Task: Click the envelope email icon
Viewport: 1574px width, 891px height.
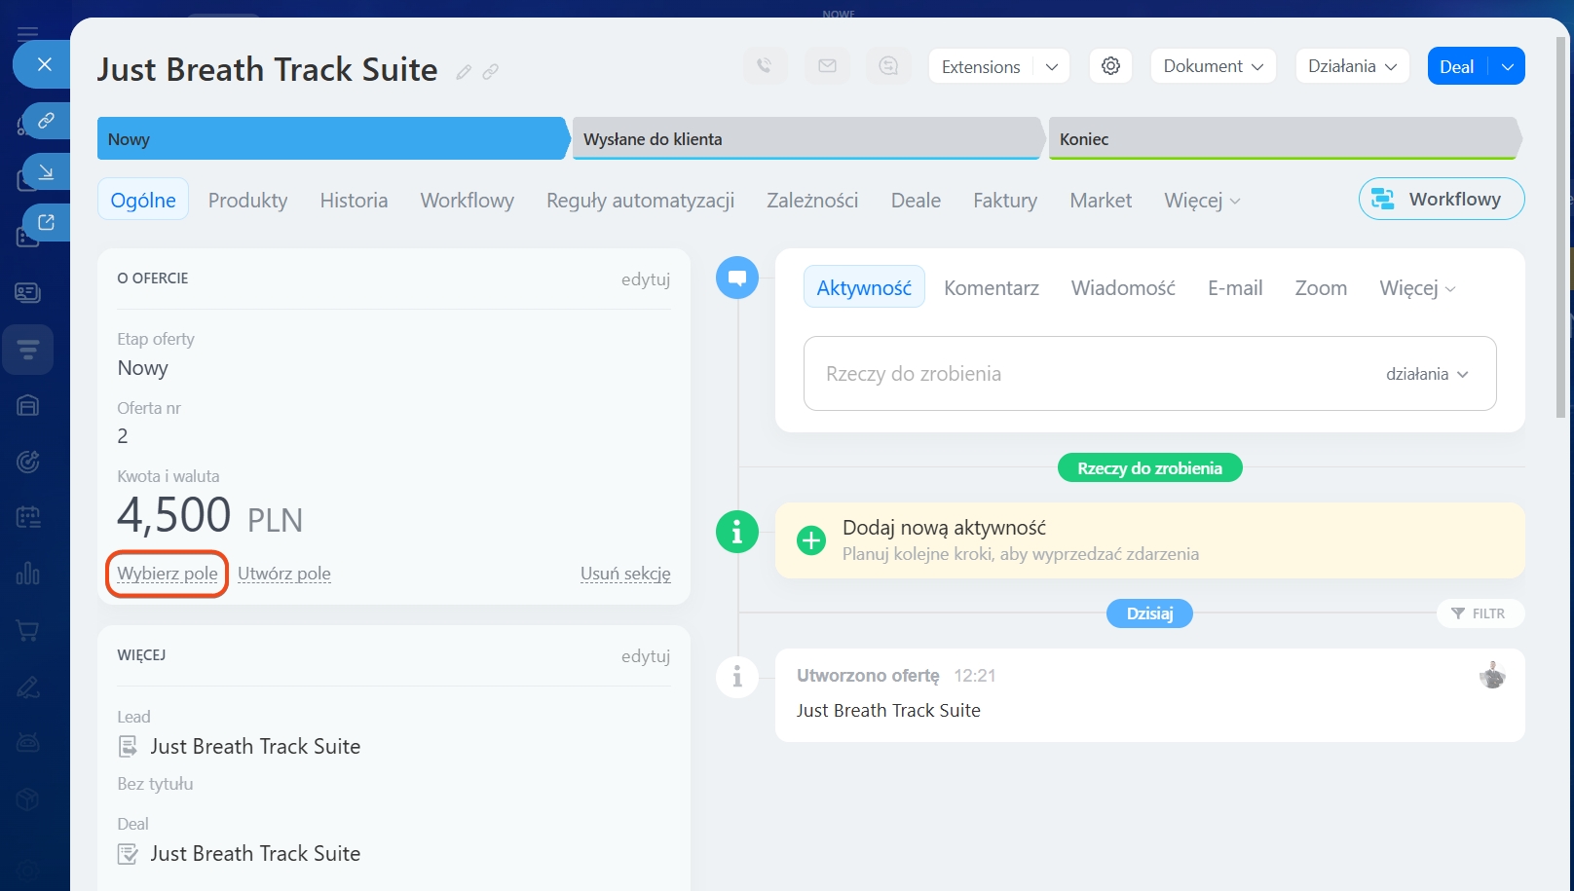Action: (827, 66)
